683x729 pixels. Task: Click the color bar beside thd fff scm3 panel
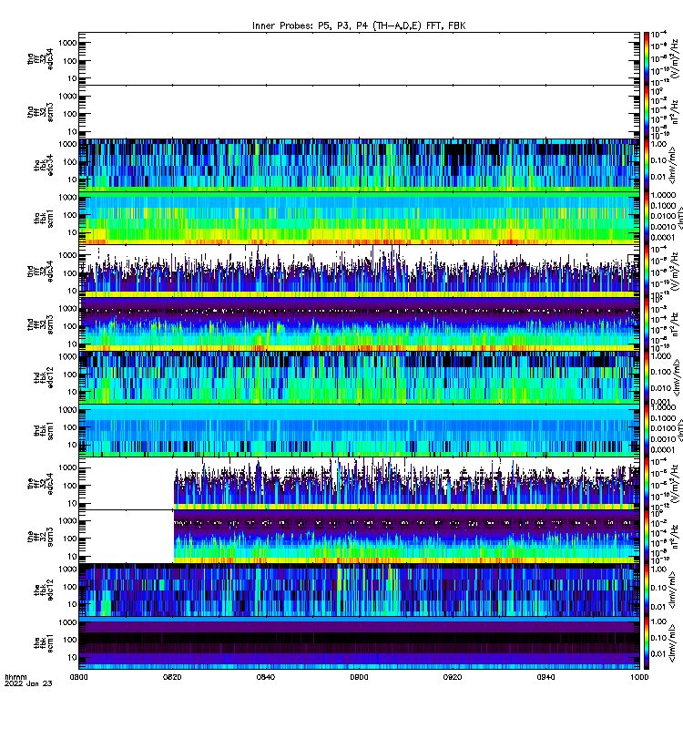point(647,324)
